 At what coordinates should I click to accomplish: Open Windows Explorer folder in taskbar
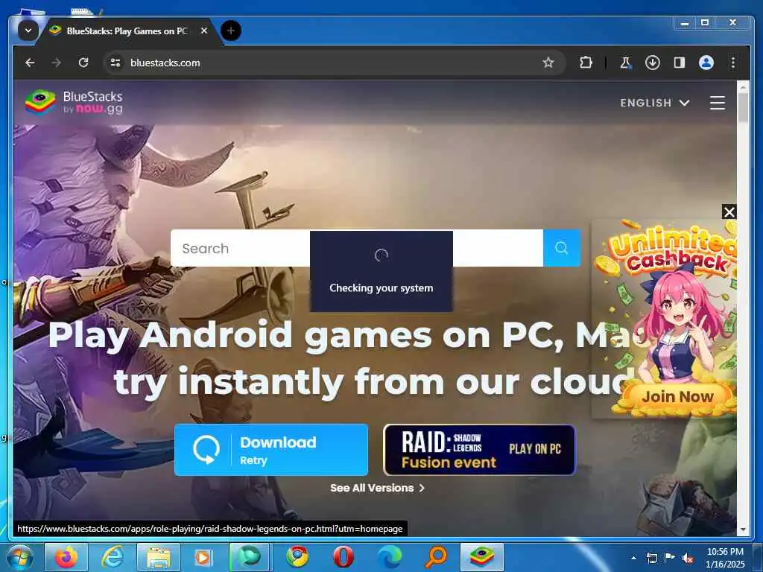[159, 557]
